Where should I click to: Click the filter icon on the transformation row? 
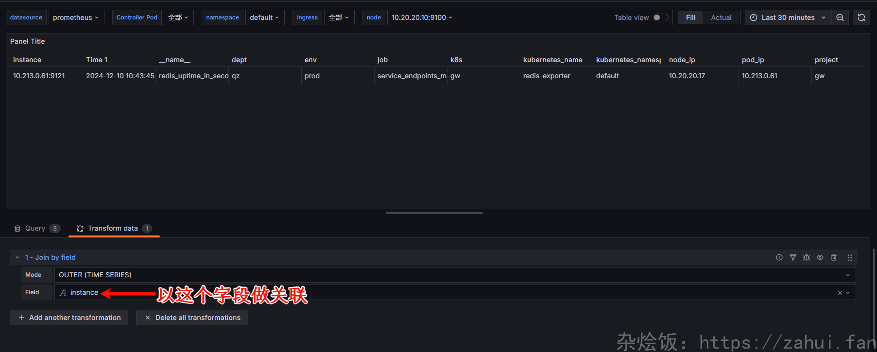coord(792,257)
